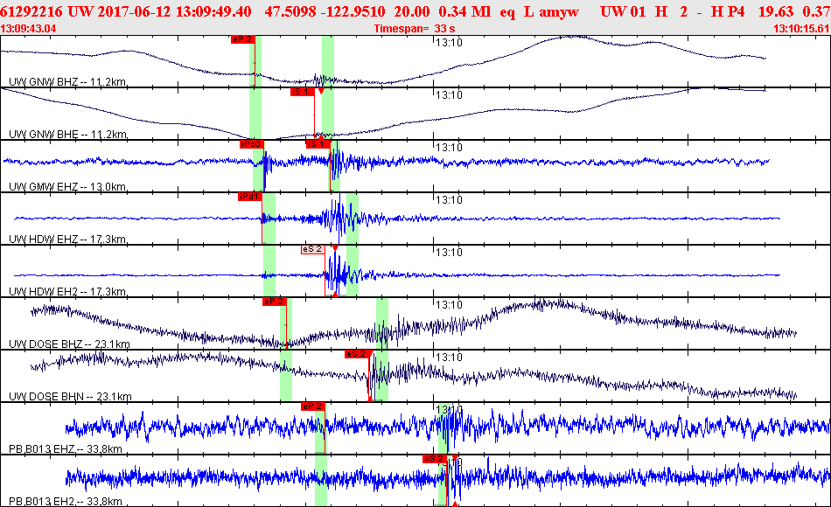
Task: Click the Timespan 33 s header text
Action: [x=415, y=29]
